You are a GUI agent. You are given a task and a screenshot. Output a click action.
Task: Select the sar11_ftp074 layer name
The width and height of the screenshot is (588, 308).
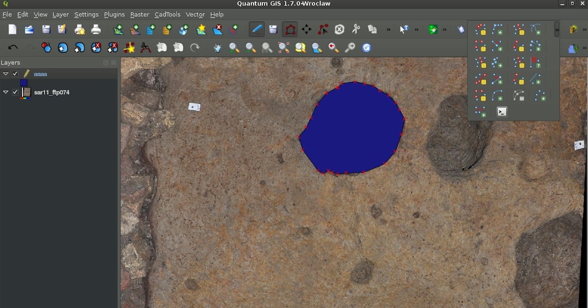pyautogui.click(x=52, y=92)
